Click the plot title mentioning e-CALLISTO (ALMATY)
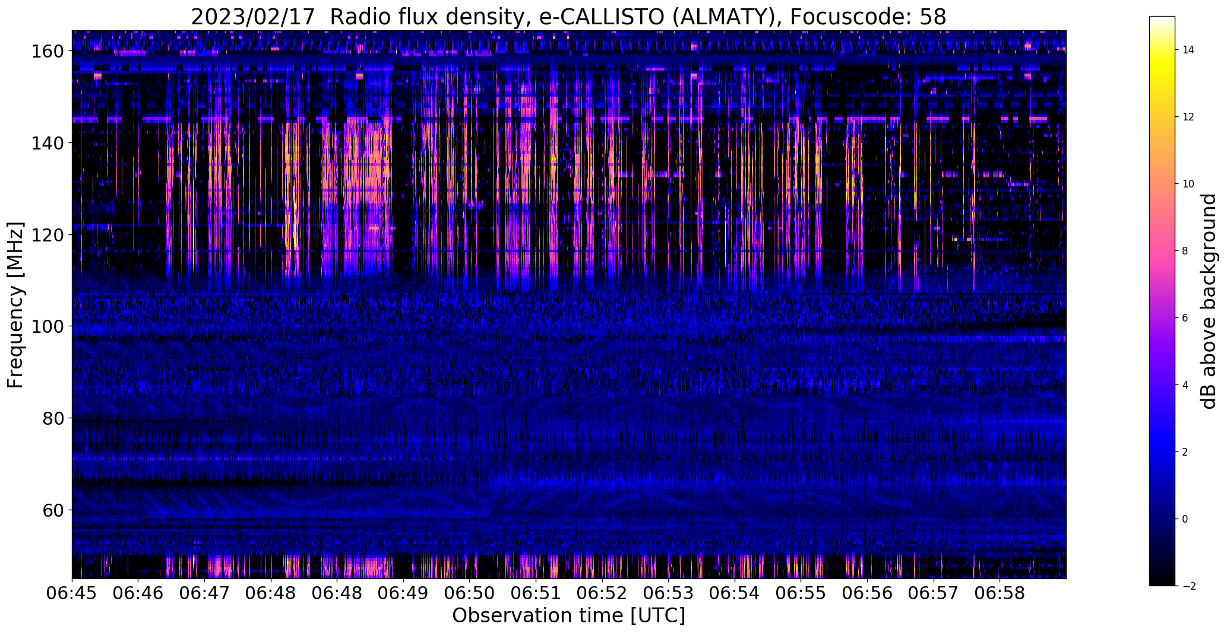This screenshot has height=633, width=1227. point(568,17)
